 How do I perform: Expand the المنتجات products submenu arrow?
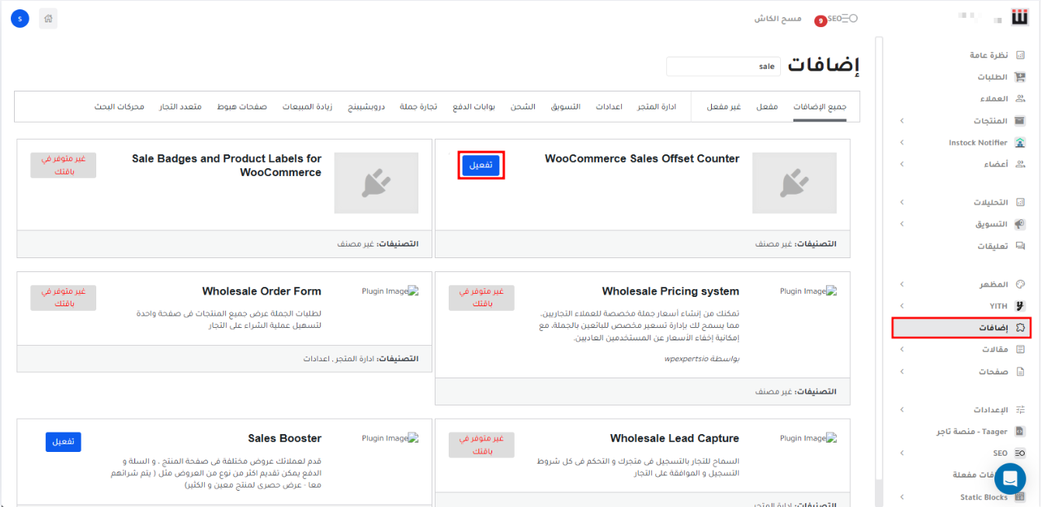click(x=901, y=121)
